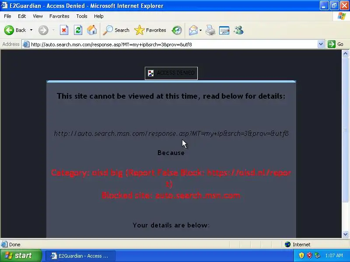Click the Edit page icon in the toolbar
This screenshot has width=350, height=262.
pyautogui.click(x=224, y=30)
